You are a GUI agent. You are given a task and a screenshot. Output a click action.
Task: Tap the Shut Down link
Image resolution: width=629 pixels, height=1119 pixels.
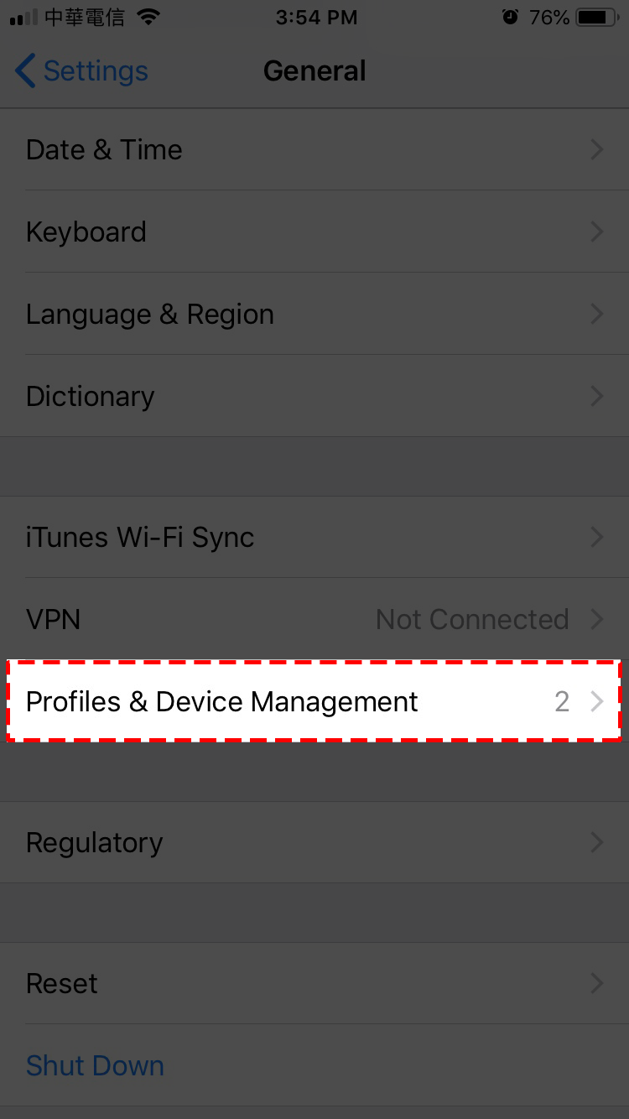tap(95, 1065)
